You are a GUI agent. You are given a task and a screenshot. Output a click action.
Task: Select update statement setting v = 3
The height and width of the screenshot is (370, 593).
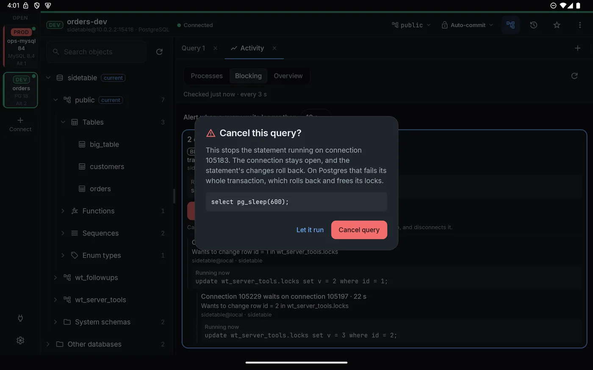[x=301, y=335]
